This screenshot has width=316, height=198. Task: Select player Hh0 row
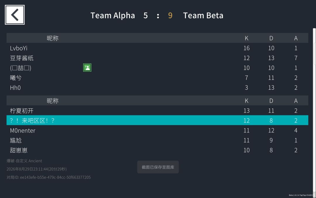(157, 88)
